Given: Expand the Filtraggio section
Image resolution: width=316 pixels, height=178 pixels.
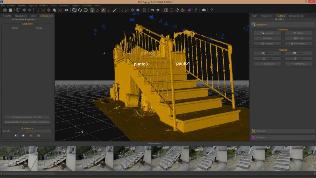Looking at the screenshot, I should click(283, 131).
